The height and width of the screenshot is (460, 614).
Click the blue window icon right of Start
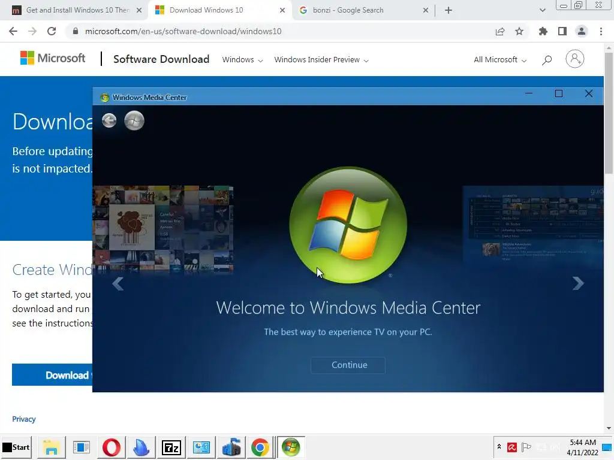[x=81, y=447]
